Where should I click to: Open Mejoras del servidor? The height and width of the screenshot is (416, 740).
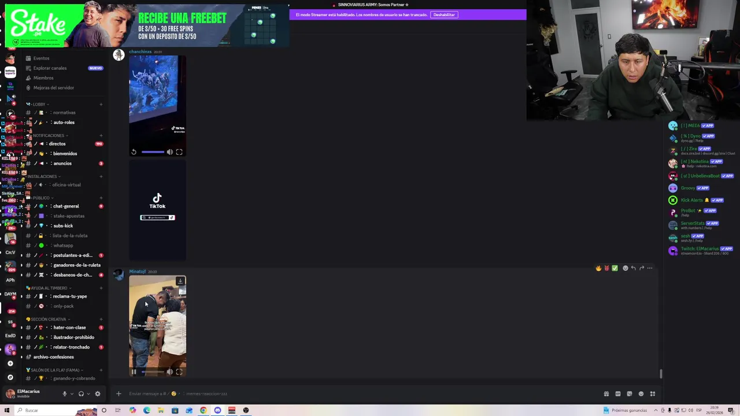(x=54, y=88)
